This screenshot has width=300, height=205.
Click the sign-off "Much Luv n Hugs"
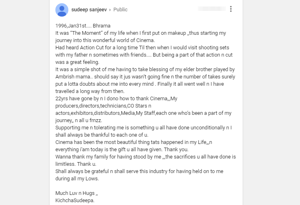[75, 193]
